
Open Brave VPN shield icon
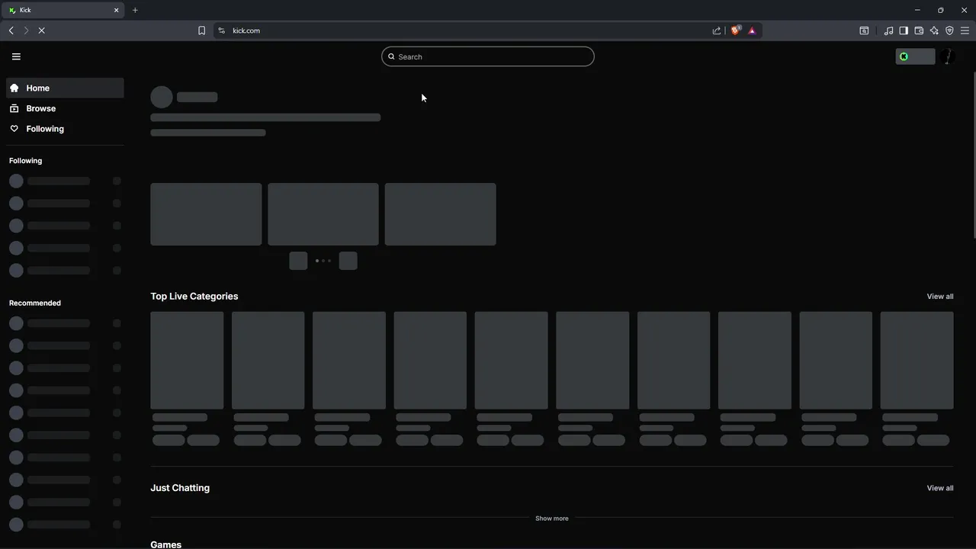coord(949,30)
